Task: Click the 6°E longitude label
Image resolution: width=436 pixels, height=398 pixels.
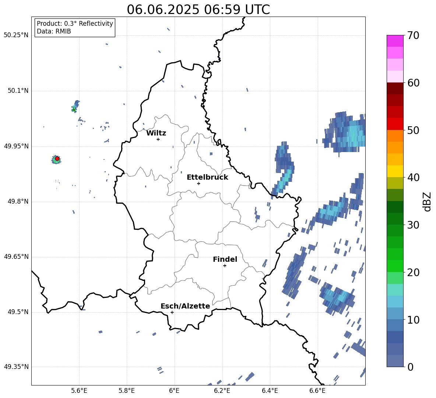Action: pos(174,391)
